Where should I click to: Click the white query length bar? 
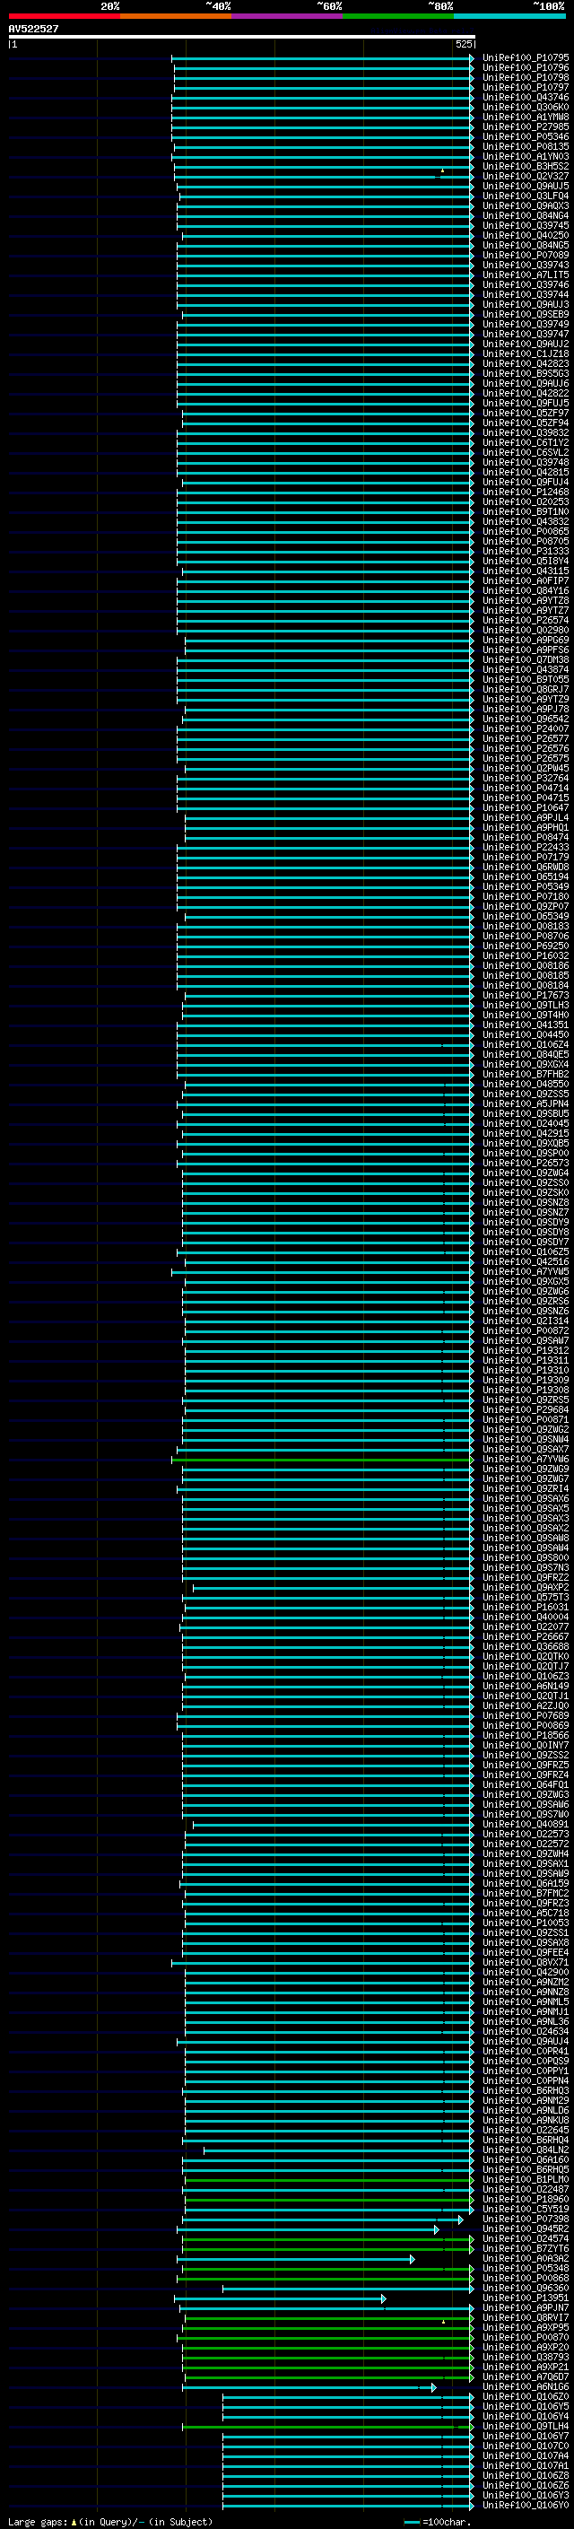click(x=241, y=36)
